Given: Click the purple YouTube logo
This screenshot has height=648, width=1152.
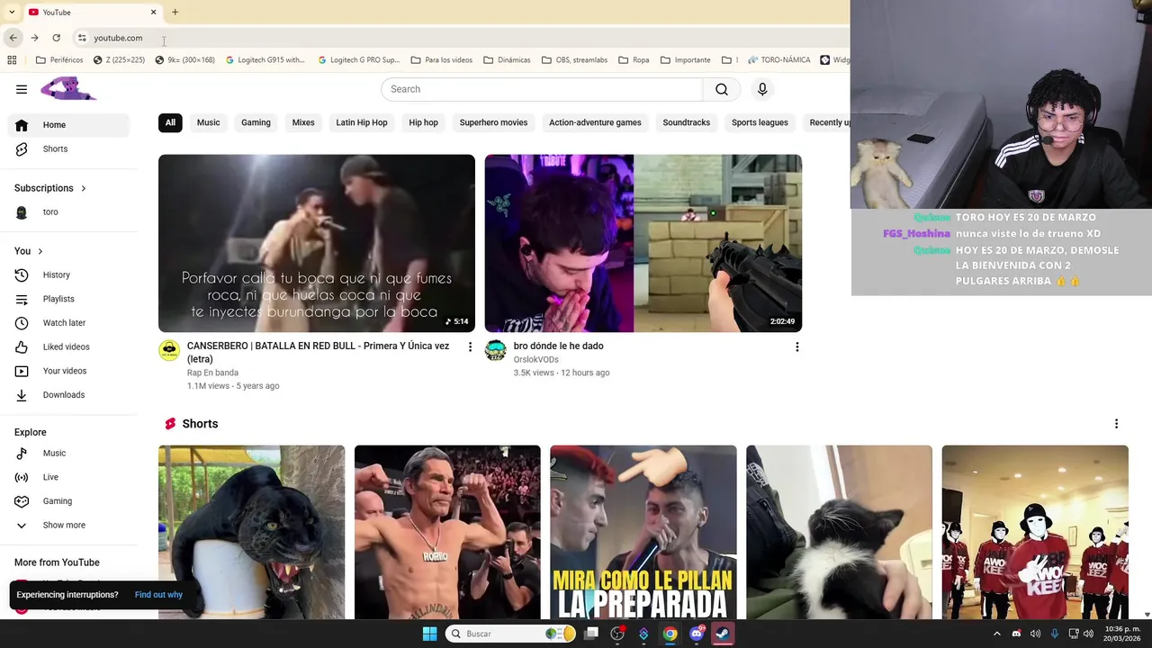Looking at the screenshot, I should pyautogui.click(x=68, y=88).
